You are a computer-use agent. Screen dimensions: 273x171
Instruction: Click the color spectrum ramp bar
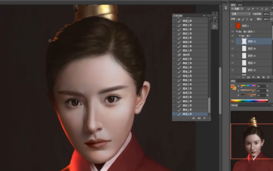click(249, 100)
